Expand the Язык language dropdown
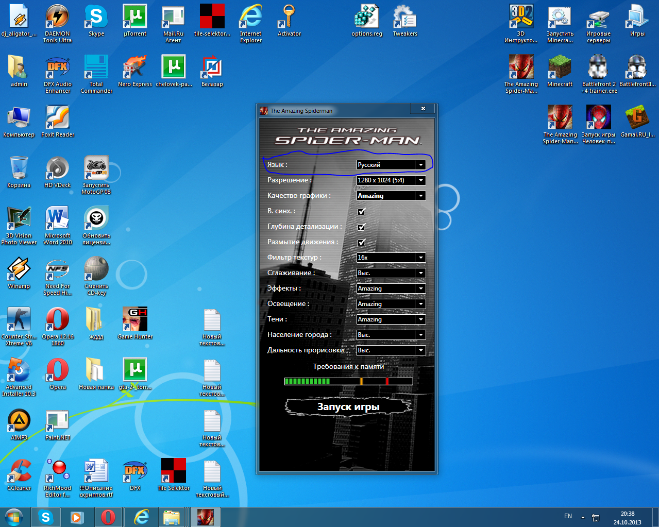Image resolution: width=659 pixels, height=527 pixels. [x=420, y=165]
